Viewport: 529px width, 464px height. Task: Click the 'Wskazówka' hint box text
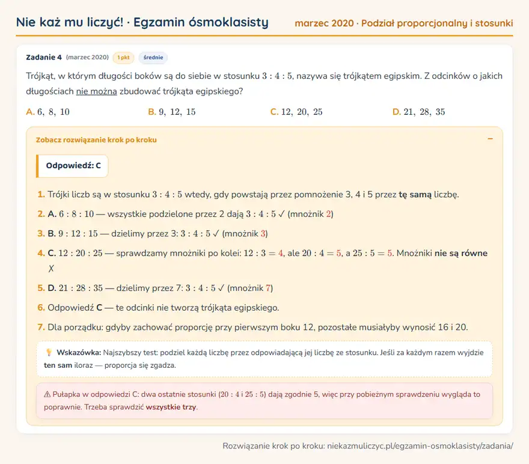pos(264,359)
